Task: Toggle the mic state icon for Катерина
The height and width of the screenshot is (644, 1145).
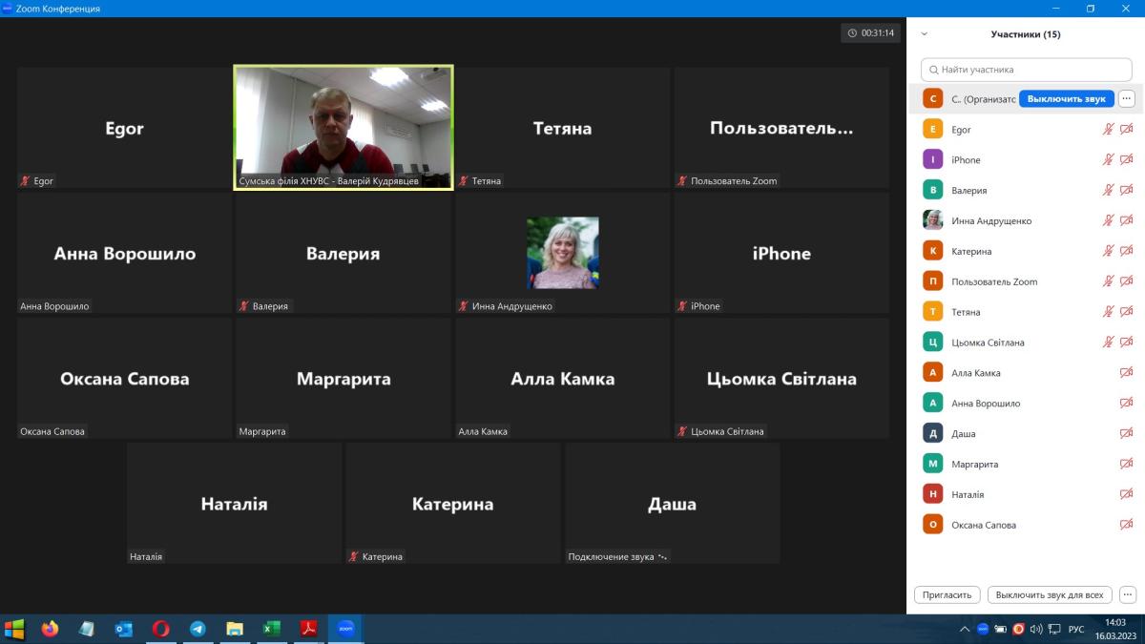Action: pyautogui.click(x=1108, y=251)
